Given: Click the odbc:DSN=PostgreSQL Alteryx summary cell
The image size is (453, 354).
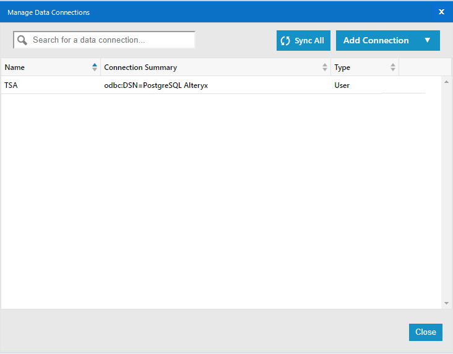Looking at the screenshot, I should pyautogui.click(x=156, y=85).
